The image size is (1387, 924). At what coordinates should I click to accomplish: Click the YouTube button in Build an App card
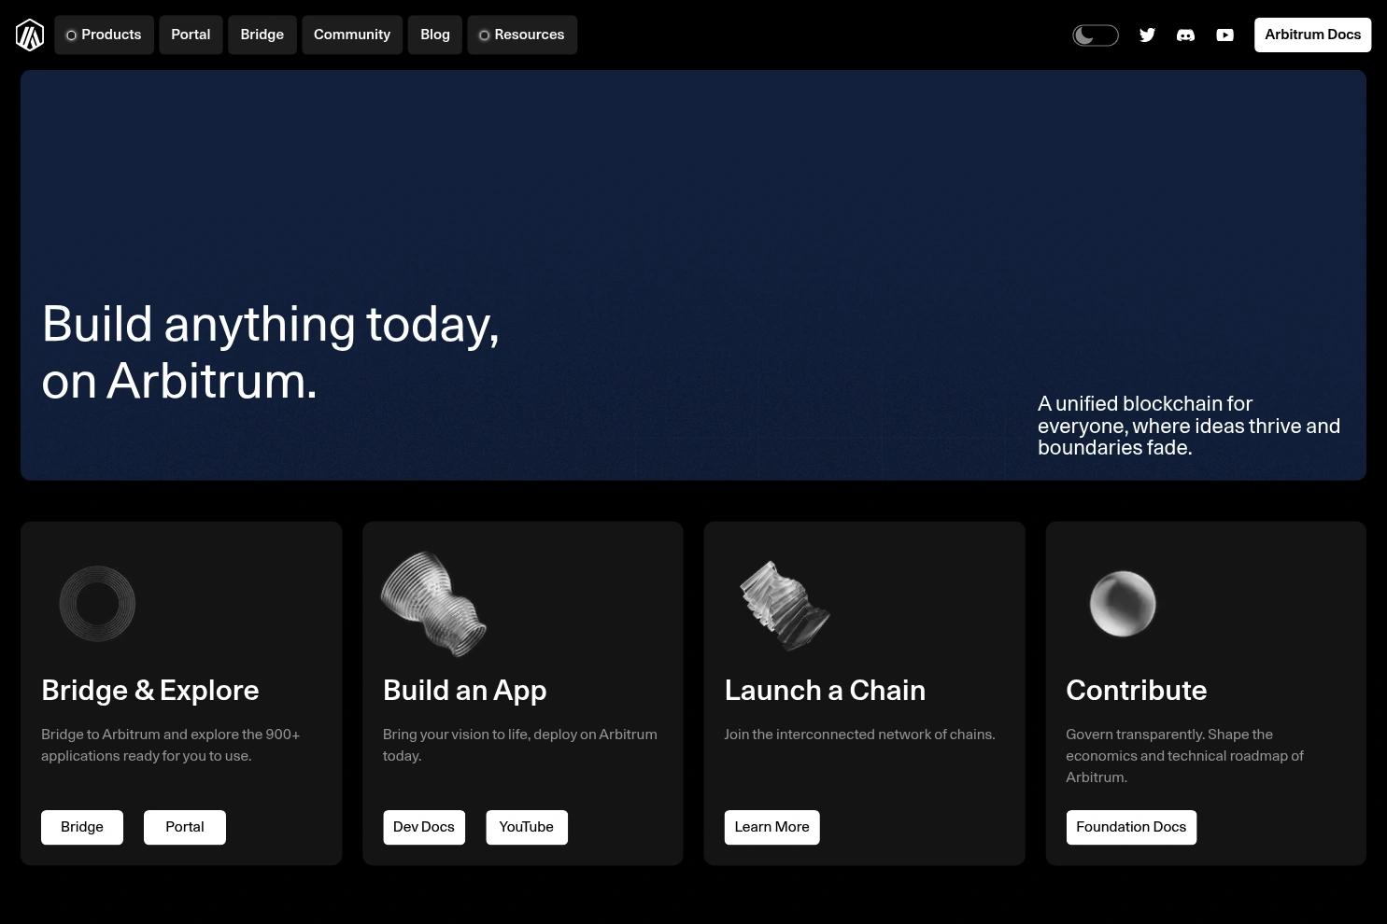[527, 827]
